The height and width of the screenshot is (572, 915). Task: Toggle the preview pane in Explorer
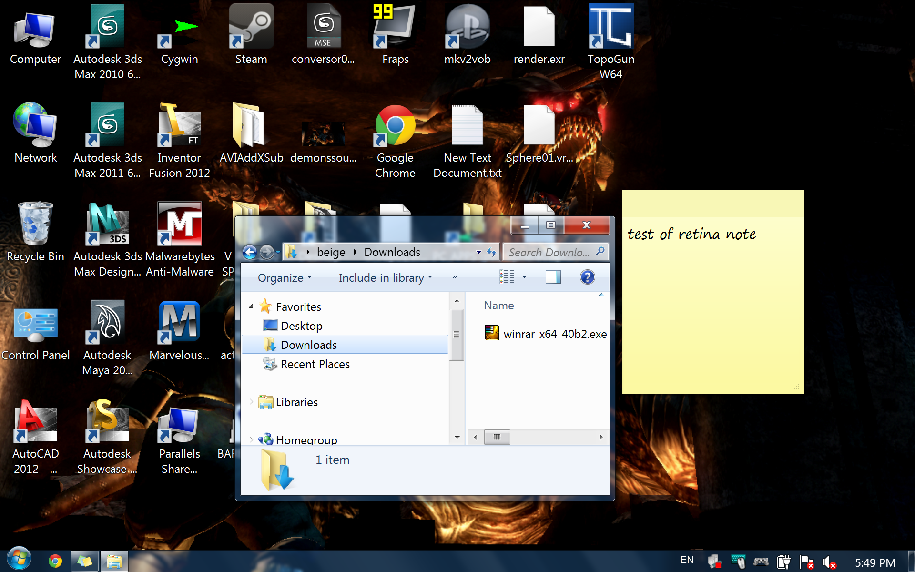(x=553, y=277)
